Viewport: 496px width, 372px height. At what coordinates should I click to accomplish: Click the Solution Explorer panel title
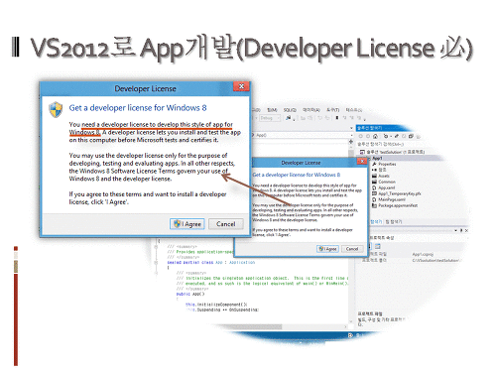[370, 128]
